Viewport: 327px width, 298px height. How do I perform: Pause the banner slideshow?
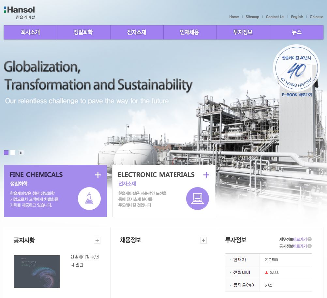tap(21, 153)
